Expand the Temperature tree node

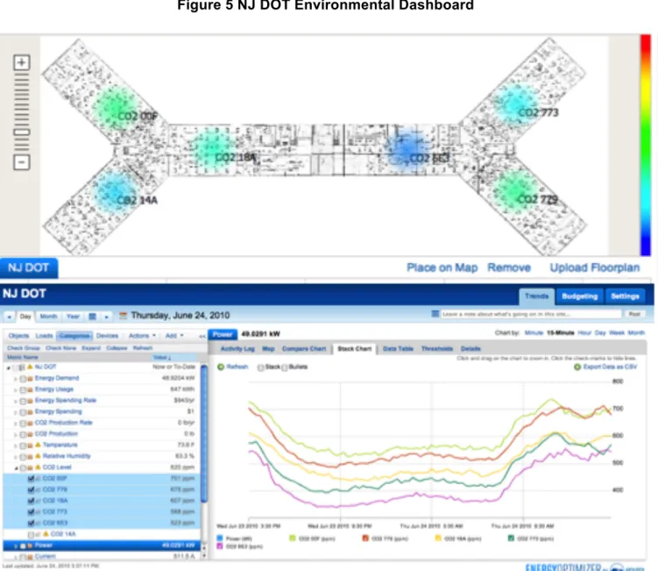[x=16, y=446]
